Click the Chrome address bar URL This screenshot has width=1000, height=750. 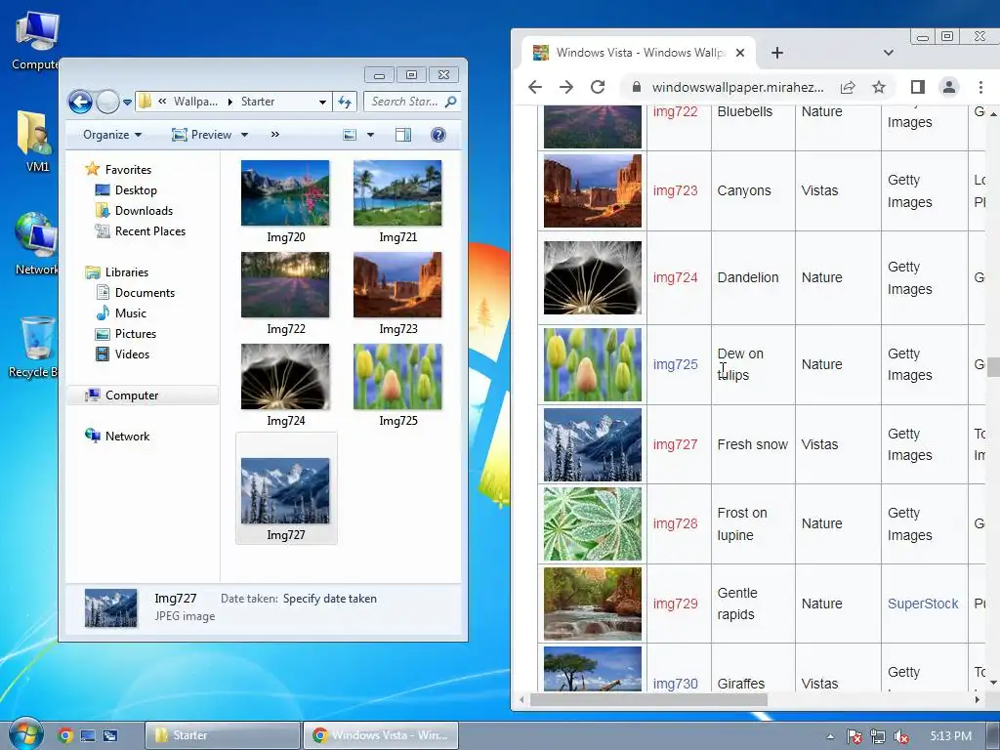point(737,87)
